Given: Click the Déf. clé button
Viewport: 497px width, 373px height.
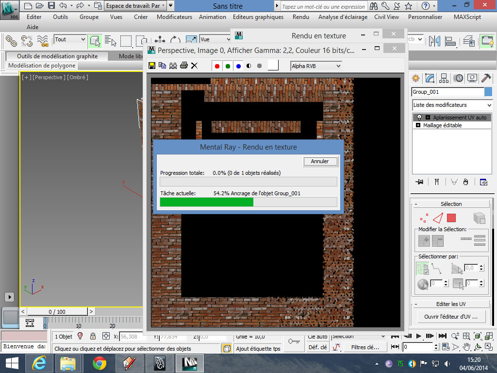Looking at the screenshot, I should (317, 347).
